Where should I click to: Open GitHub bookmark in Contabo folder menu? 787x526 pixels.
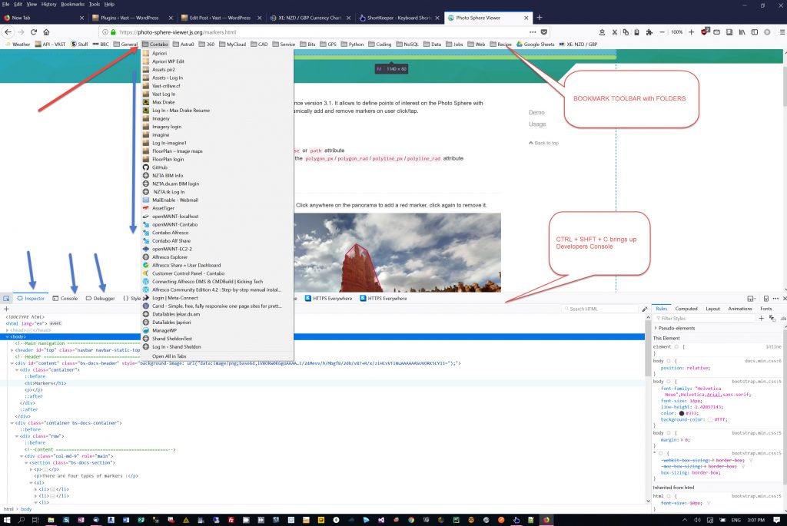click(160, 167)
